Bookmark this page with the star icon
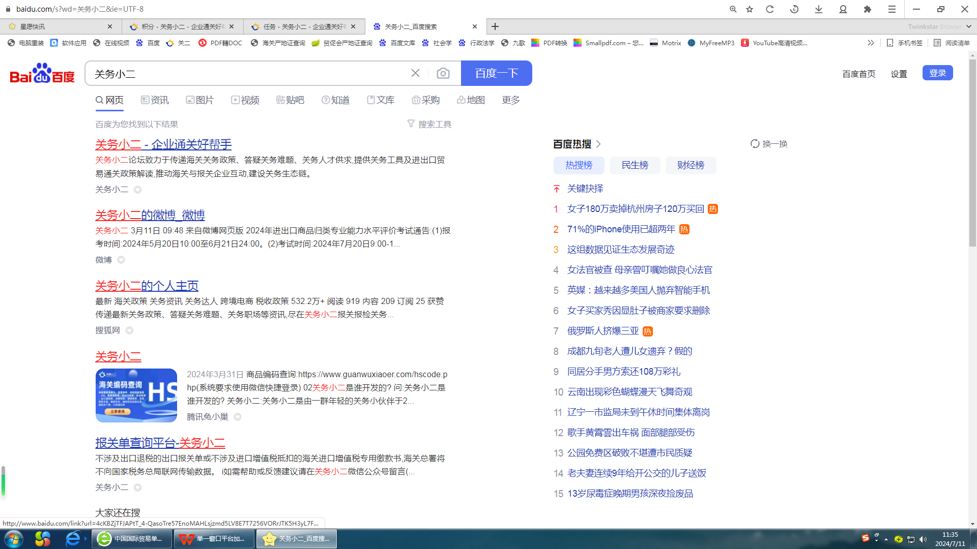Image resolution: width=977 pixels, height=549 pixels. coord(750,9)
